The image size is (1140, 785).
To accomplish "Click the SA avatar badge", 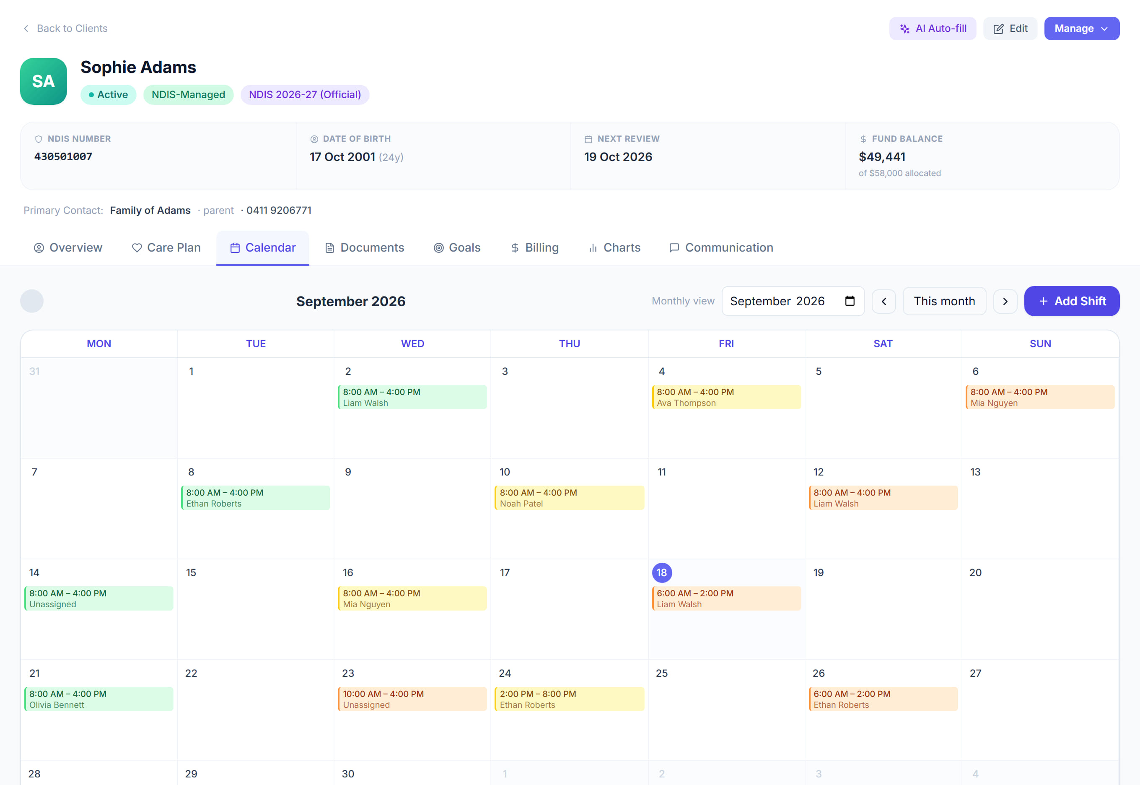I will (43, 81).
